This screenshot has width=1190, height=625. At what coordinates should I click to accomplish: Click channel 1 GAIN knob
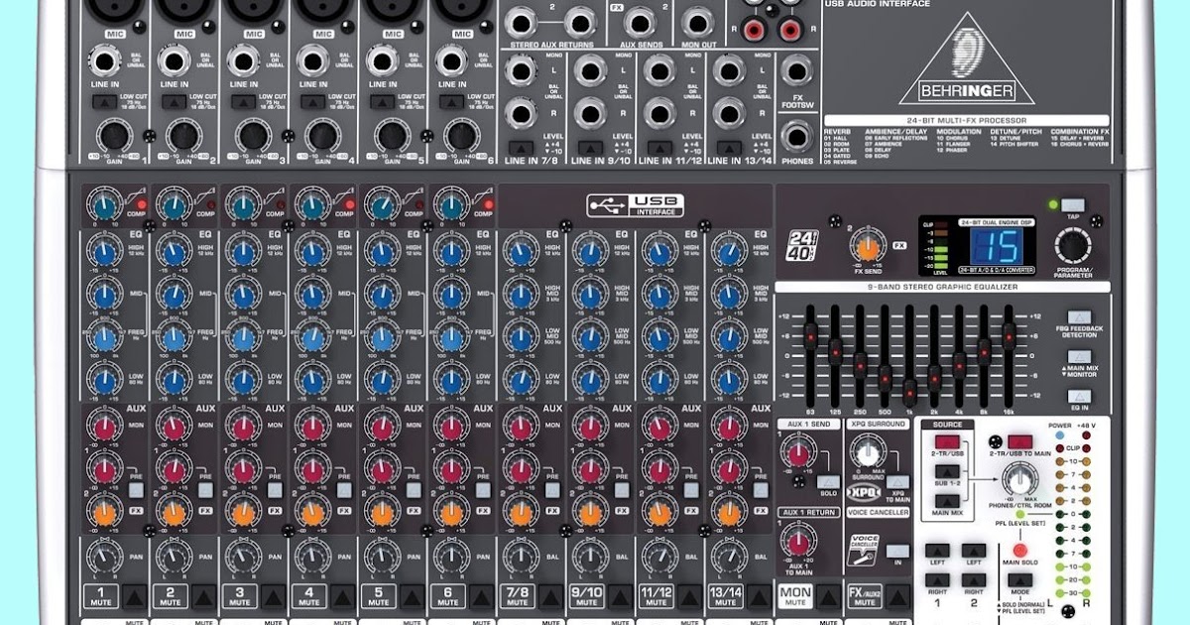pyautogui.click(x=113, y=136)
